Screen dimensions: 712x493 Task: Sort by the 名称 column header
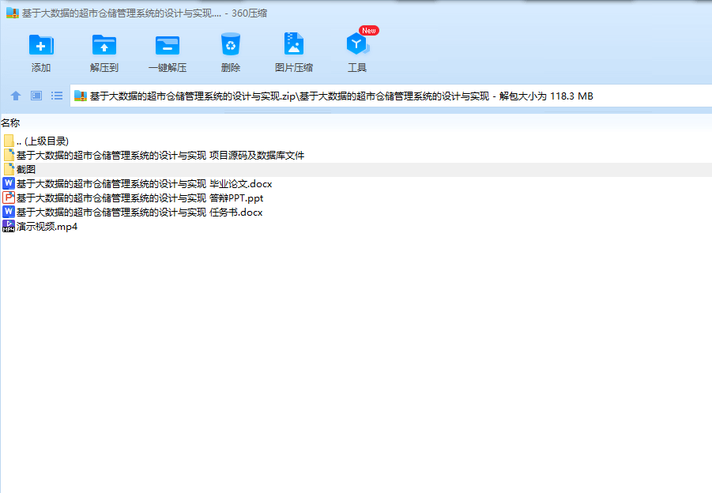click(10, 122)
